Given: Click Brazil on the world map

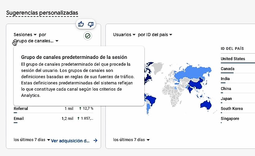Looking at the screenshot, I should [x=151, y=100].
